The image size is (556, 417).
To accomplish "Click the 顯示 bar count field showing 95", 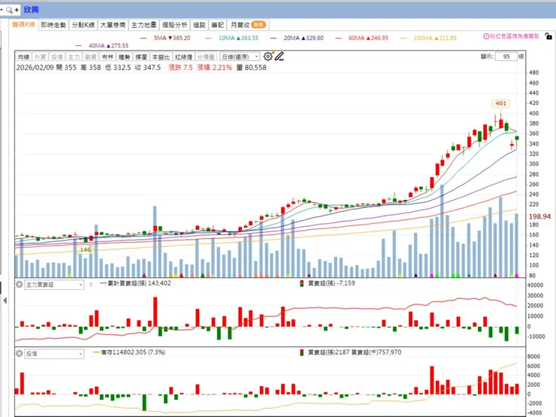I will tap(506, 56).
